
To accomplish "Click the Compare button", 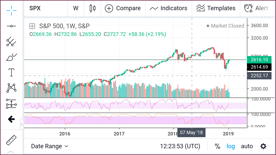I will (x=123, y=8).
